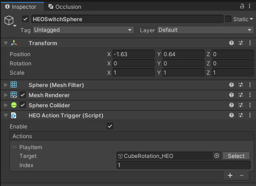Disable the Sphere Collider checkbox
The width and height of the screenshot is (256, 186).
(x=23, y=105)
